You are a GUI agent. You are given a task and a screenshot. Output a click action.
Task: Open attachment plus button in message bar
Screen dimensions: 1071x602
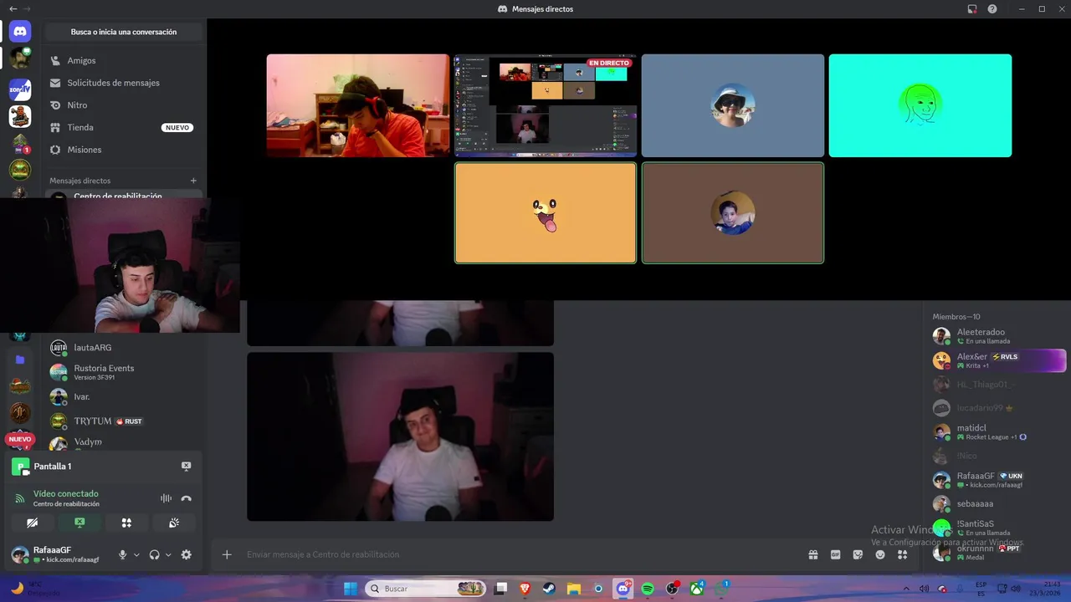[227, 554]
